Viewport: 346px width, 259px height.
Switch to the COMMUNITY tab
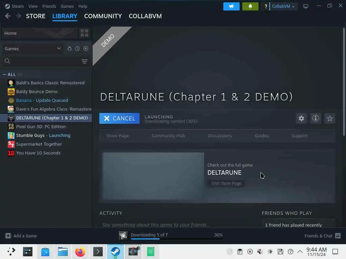[103, 16]
